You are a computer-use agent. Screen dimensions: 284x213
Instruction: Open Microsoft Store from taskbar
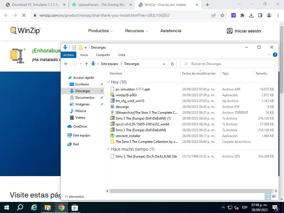[75, 207]
